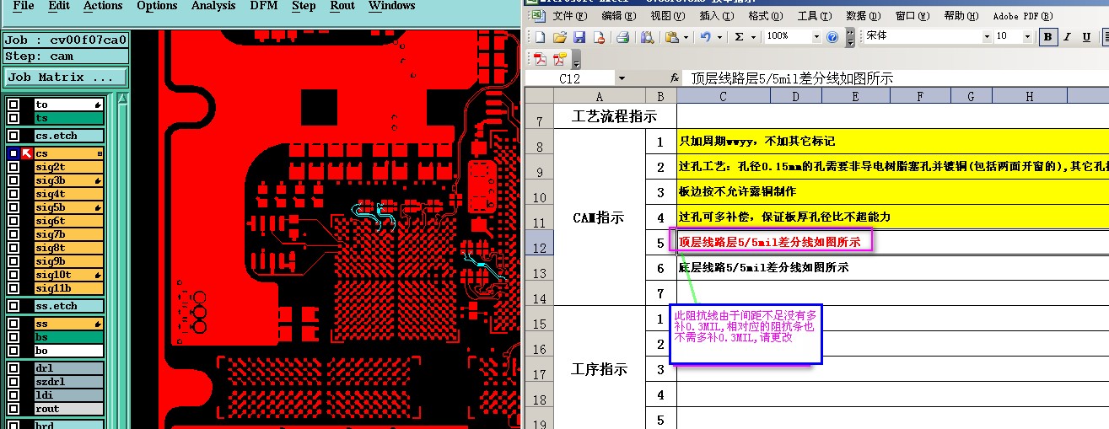Toggle Underline formatting in Excel
Screen dimensions: 1109x429
pos(1085,36)
